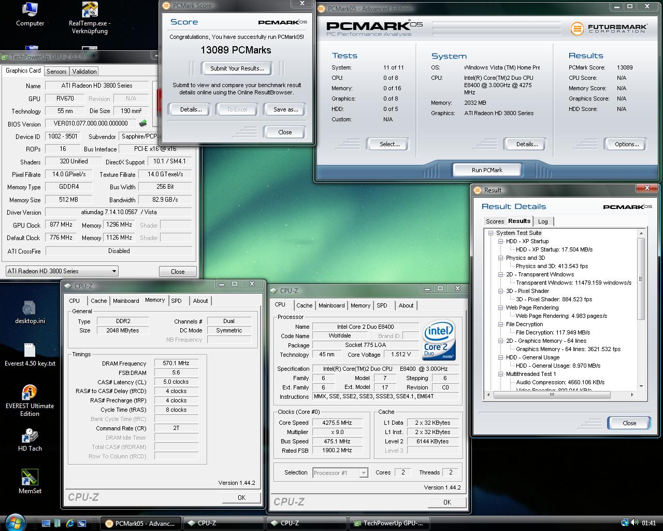Click the Options... button under Results
Viewport: 663px width, 531px height.
coord(627,144)
